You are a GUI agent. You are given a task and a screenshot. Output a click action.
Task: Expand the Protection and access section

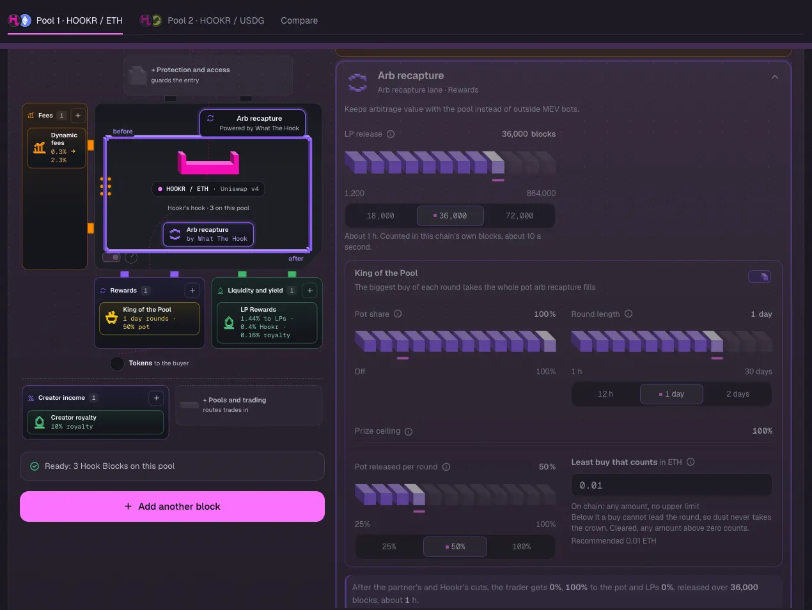coord(208,75)
